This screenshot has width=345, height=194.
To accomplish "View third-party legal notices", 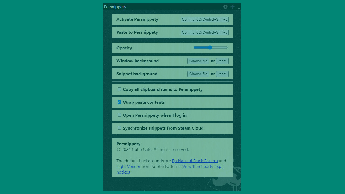I will pos(203,166).
